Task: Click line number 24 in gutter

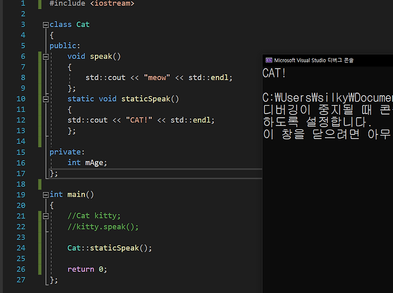Action: click(21, 248)
